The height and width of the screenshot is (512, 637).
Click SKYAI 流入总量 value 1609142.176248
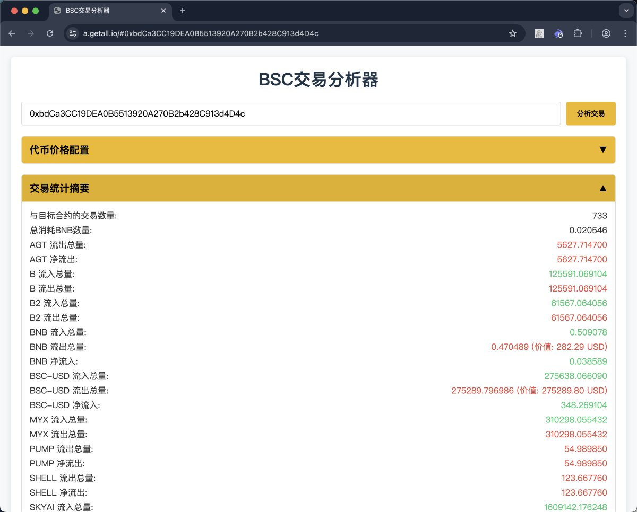pos(576,507)
